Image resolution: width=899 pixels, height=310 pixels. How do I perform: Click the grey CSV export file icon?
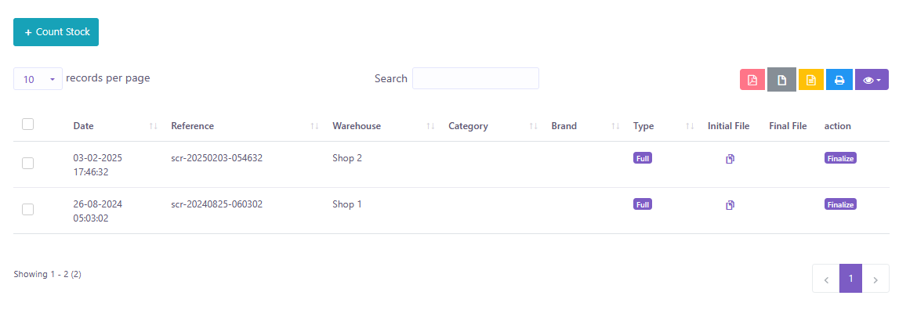click(x=781, y=80)
